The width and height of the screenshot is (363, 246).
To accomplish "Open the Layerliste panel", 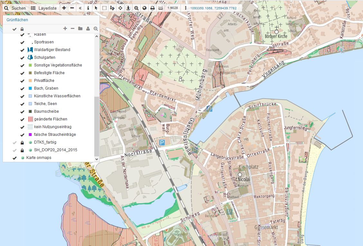I will click(43, 8).
